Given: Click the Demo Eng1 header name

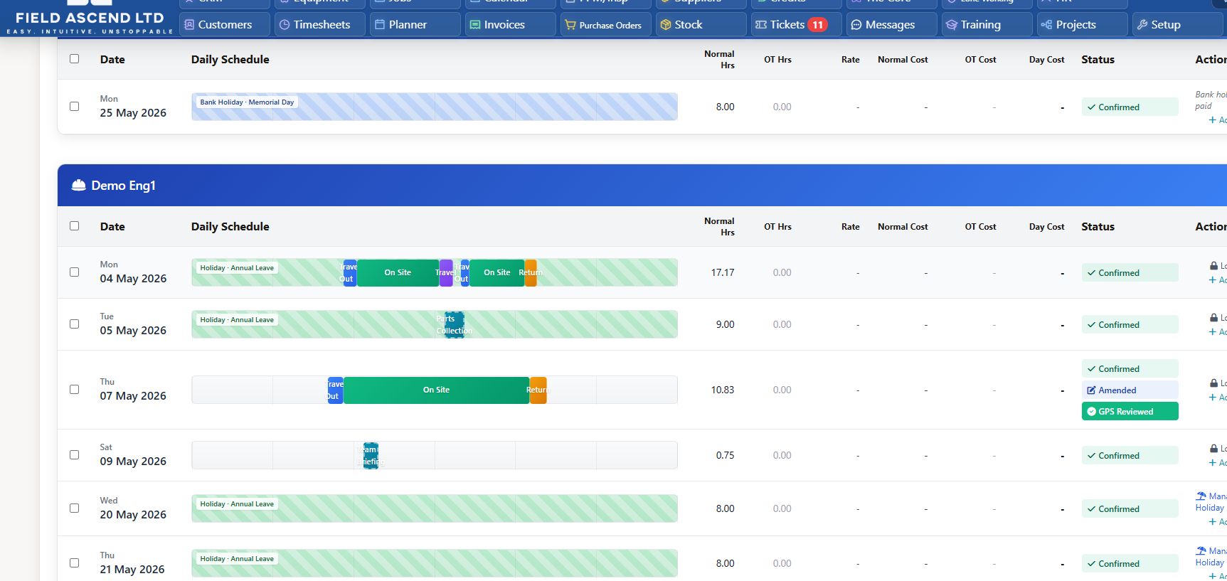Looking at the screenshot, I should tap(123, 186).
